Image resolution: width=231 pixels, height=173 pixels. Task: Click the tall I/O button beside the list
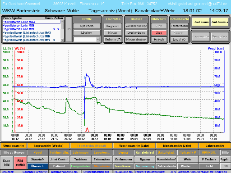(69, 29)
